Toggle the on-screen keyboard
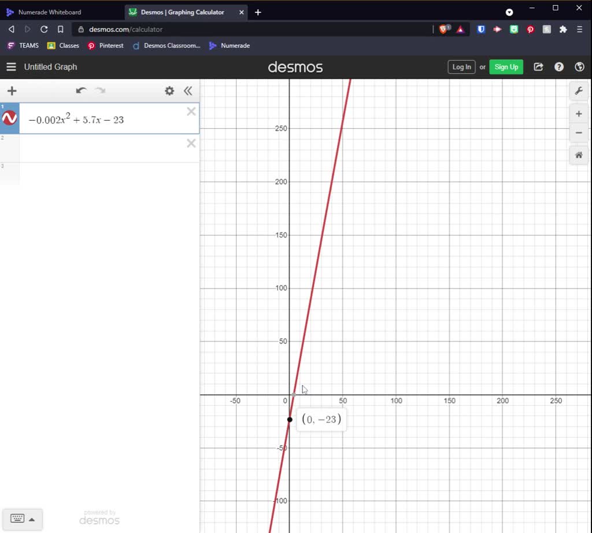This screenshot has width=592, height=533. (x=18, y=519)
